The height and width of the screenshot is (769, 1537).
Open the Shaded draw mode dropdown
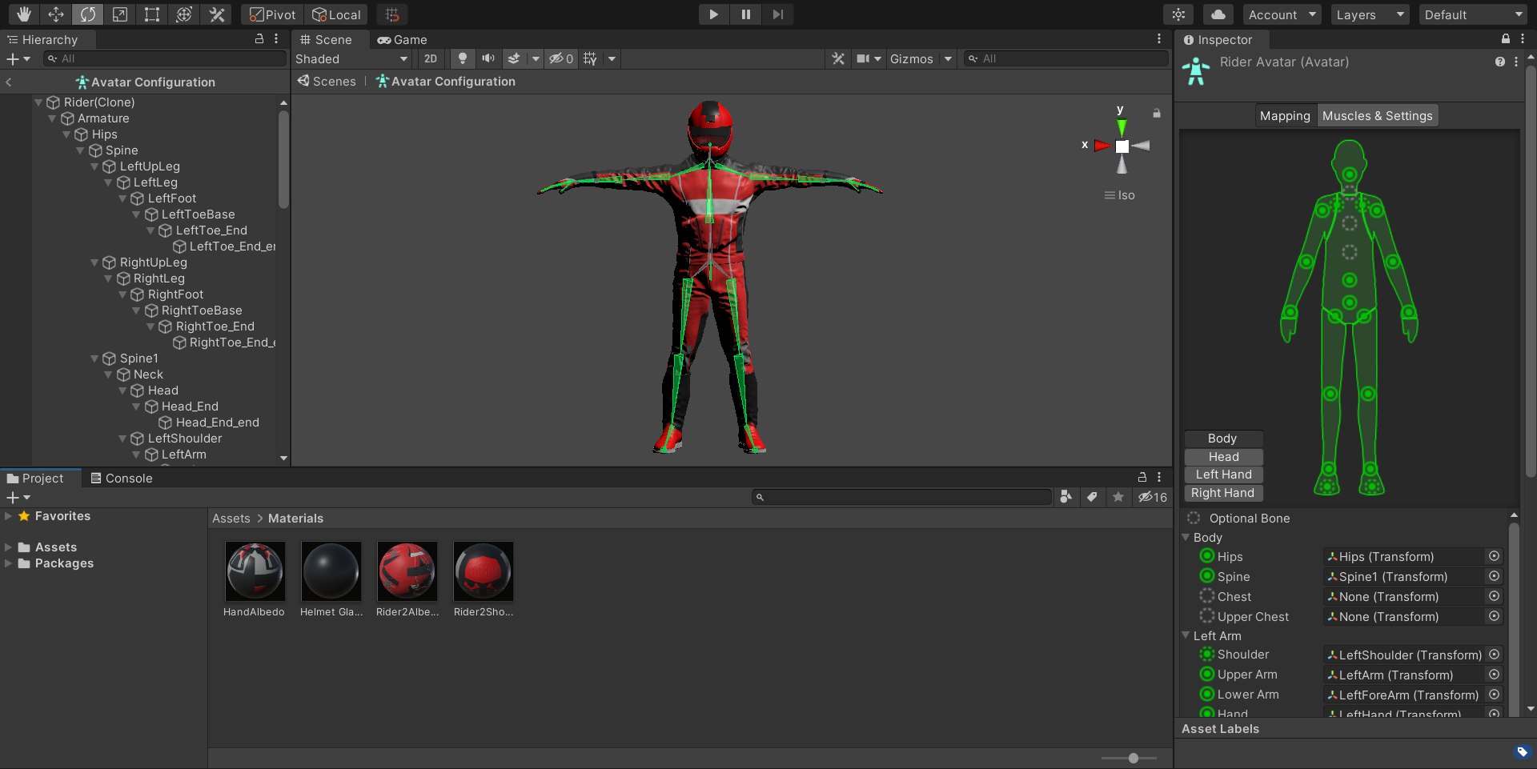coord(352,58)
